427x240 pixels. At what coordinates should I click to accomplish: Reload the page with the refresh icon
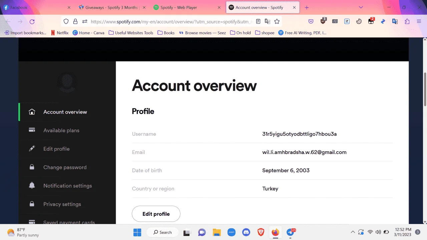click(32, 22)
